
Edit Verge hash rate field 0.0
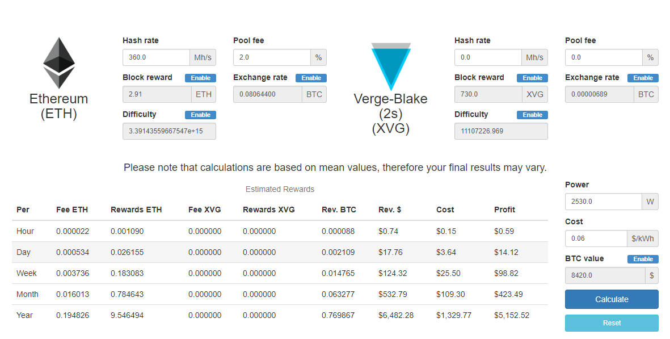[x=488, y=57]
